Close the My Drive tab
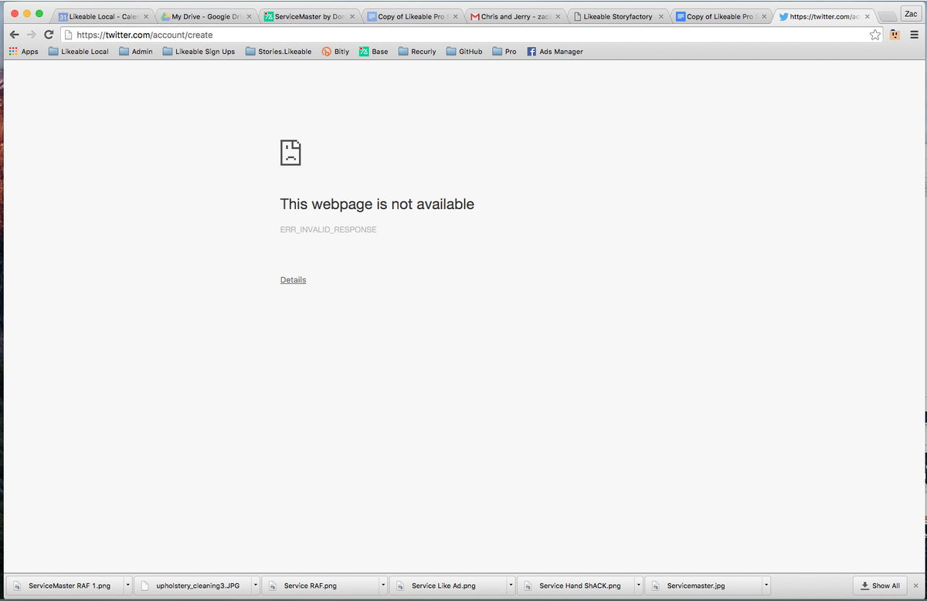The height and width of the screenshot is (601, 927). click(x=249, y=16)
